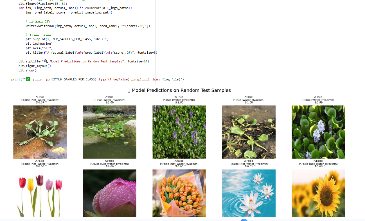
Task: Click the magnifier emoji in plt.suptitle line
Action: [46, 61]
